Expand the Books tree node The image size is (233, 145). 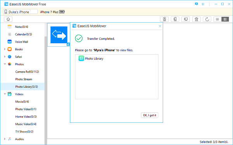tap(5, 49)
